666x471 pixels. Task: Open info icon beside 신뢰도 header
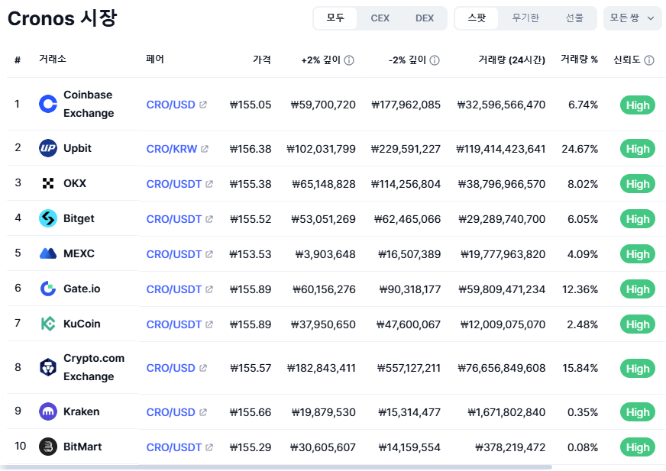click(649, 60)
